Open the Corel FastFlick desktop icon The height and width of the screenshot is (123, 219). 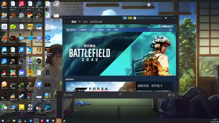point(30,17)
